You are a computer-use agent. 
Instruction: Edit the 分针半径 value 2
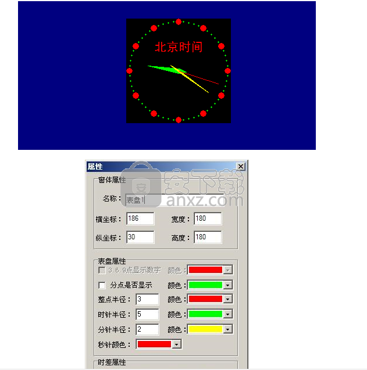(x=147, y=329)
